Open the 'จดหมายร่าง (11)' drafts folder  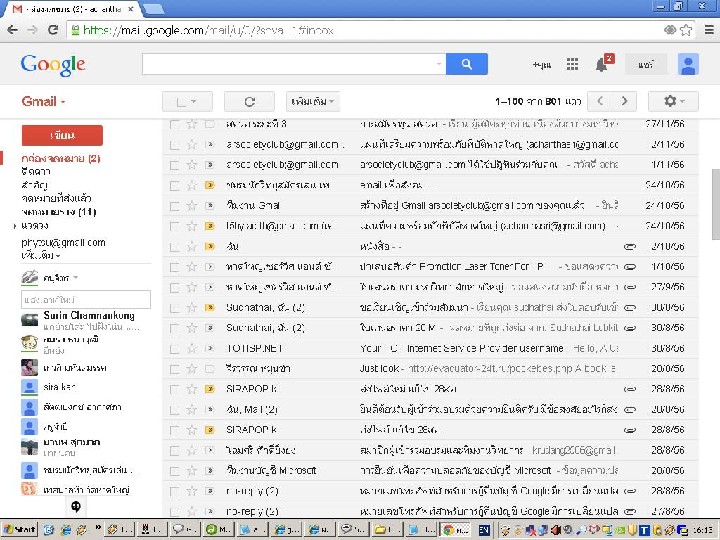pos(59,212)
